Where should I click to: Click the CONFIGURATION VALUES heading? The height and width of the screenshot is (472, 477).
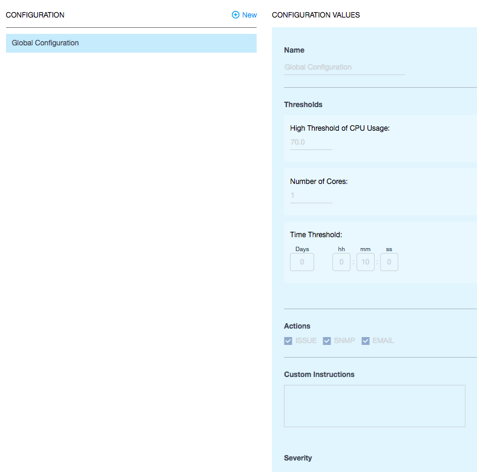click(316, 15)
